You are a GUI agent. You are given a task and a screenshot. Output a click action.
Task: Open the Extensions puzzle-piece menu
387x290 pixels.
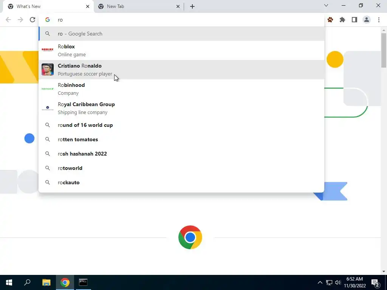pos(342,20)
